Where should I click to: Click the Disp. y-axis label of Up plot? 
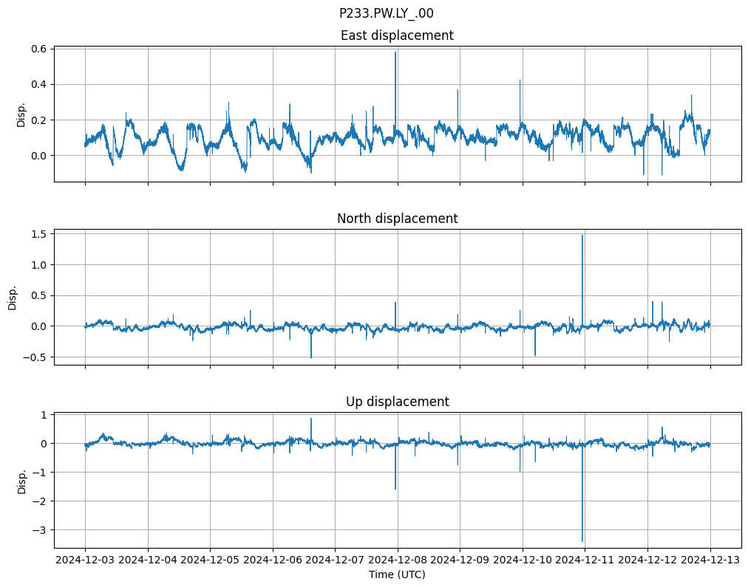coord(21,481)
